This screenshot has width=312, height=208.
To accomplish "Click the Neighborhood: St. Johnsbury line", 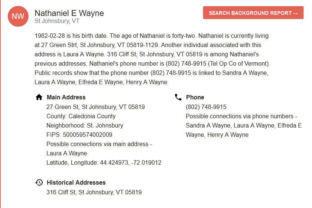I will (85, 125).
